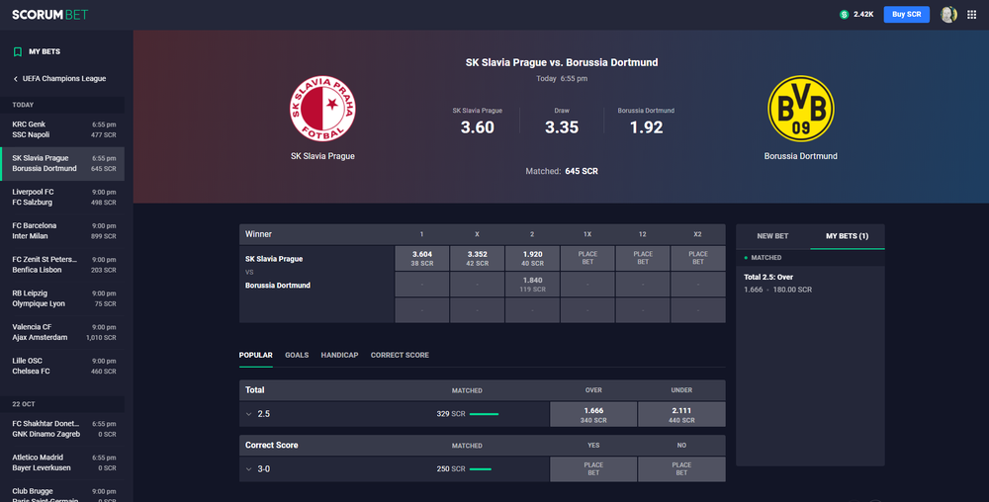Open Valencia CF vs Ajax Amsterdam match
989x502 pixels.
click(62, 332)
